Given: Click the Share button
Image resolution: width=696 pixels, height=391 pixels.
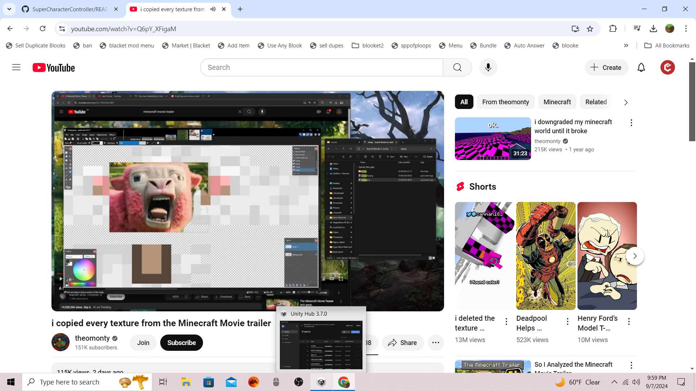Looking at the screenshot, I should [x=402, y=342].
